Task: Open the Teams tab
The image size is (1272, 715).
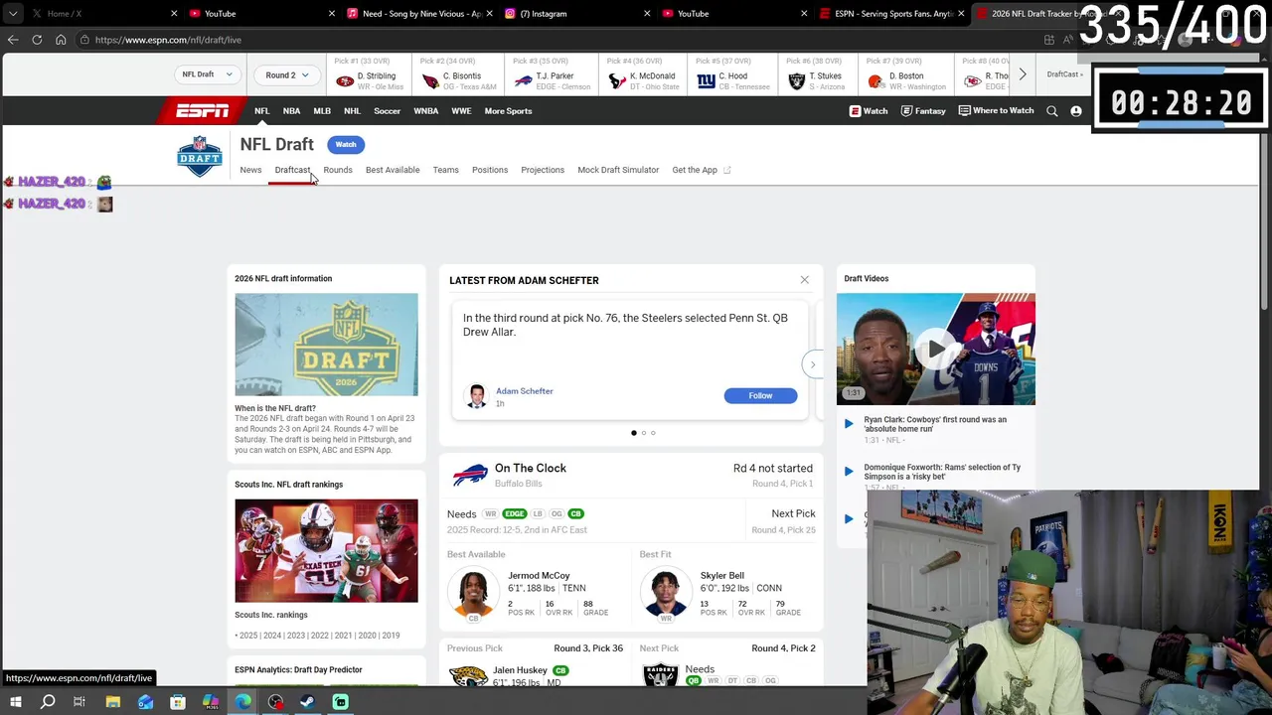Action: coord(445,170)
